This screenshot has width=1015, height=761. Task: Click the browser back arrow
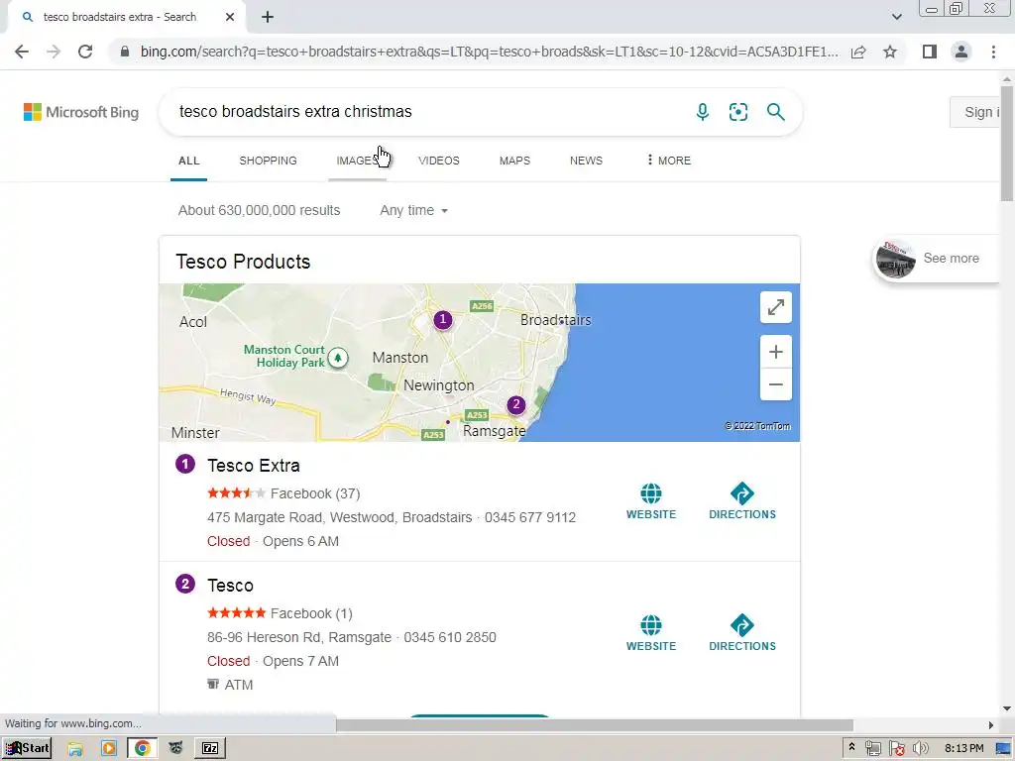tap(22, 52)
